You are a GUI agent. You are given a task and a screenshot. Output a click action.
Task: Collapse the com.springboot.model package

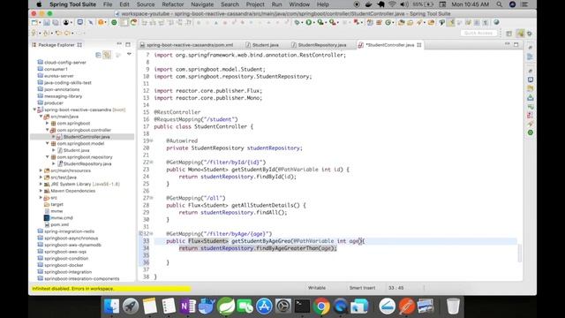(x=47, y=143)
